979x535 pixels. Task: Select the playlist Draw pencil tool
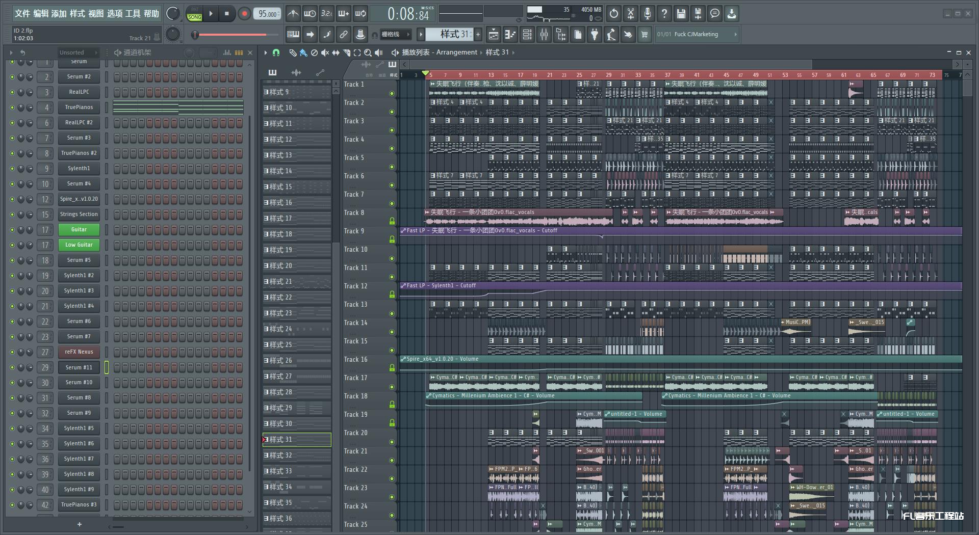293,52
